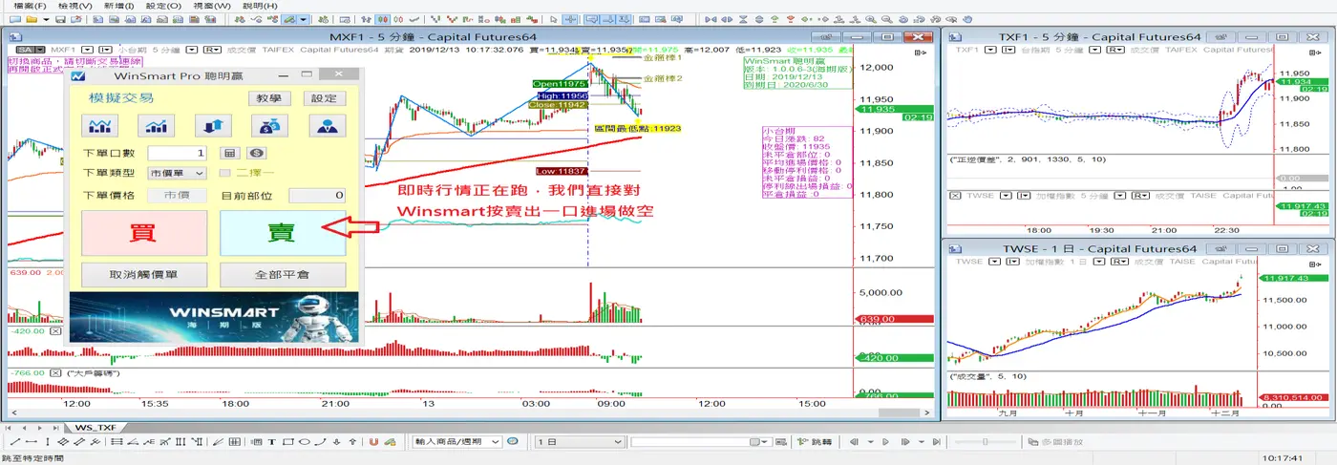The height and width of the screenshot is (465, 1337).
Task: Open the R dropdown in MXF1 chart header
Action: point(212,50)
